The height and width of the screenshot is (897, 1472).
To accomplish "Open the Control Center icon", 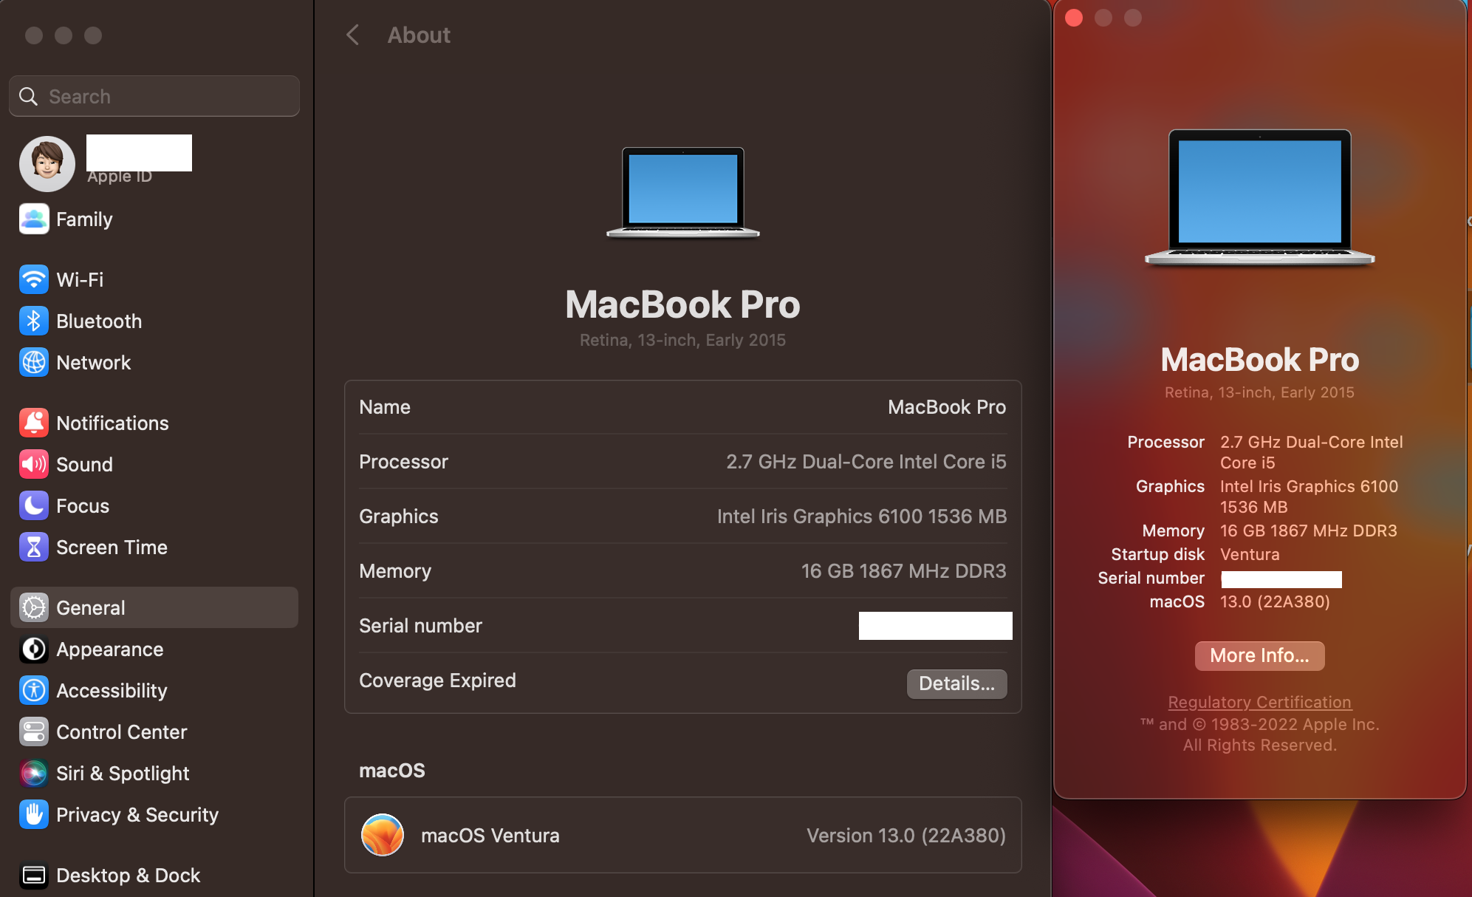I will (34, 732).
